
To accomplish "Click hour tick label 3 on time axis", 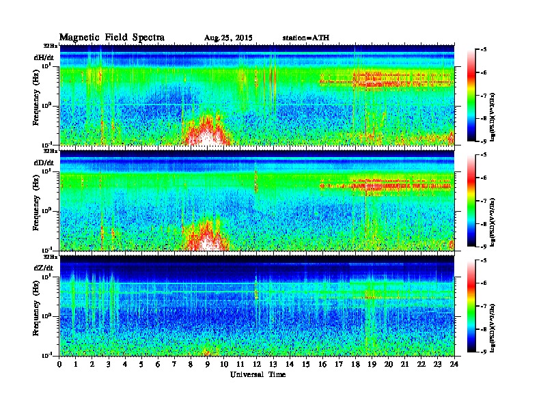I will click(x=109, y=364).
